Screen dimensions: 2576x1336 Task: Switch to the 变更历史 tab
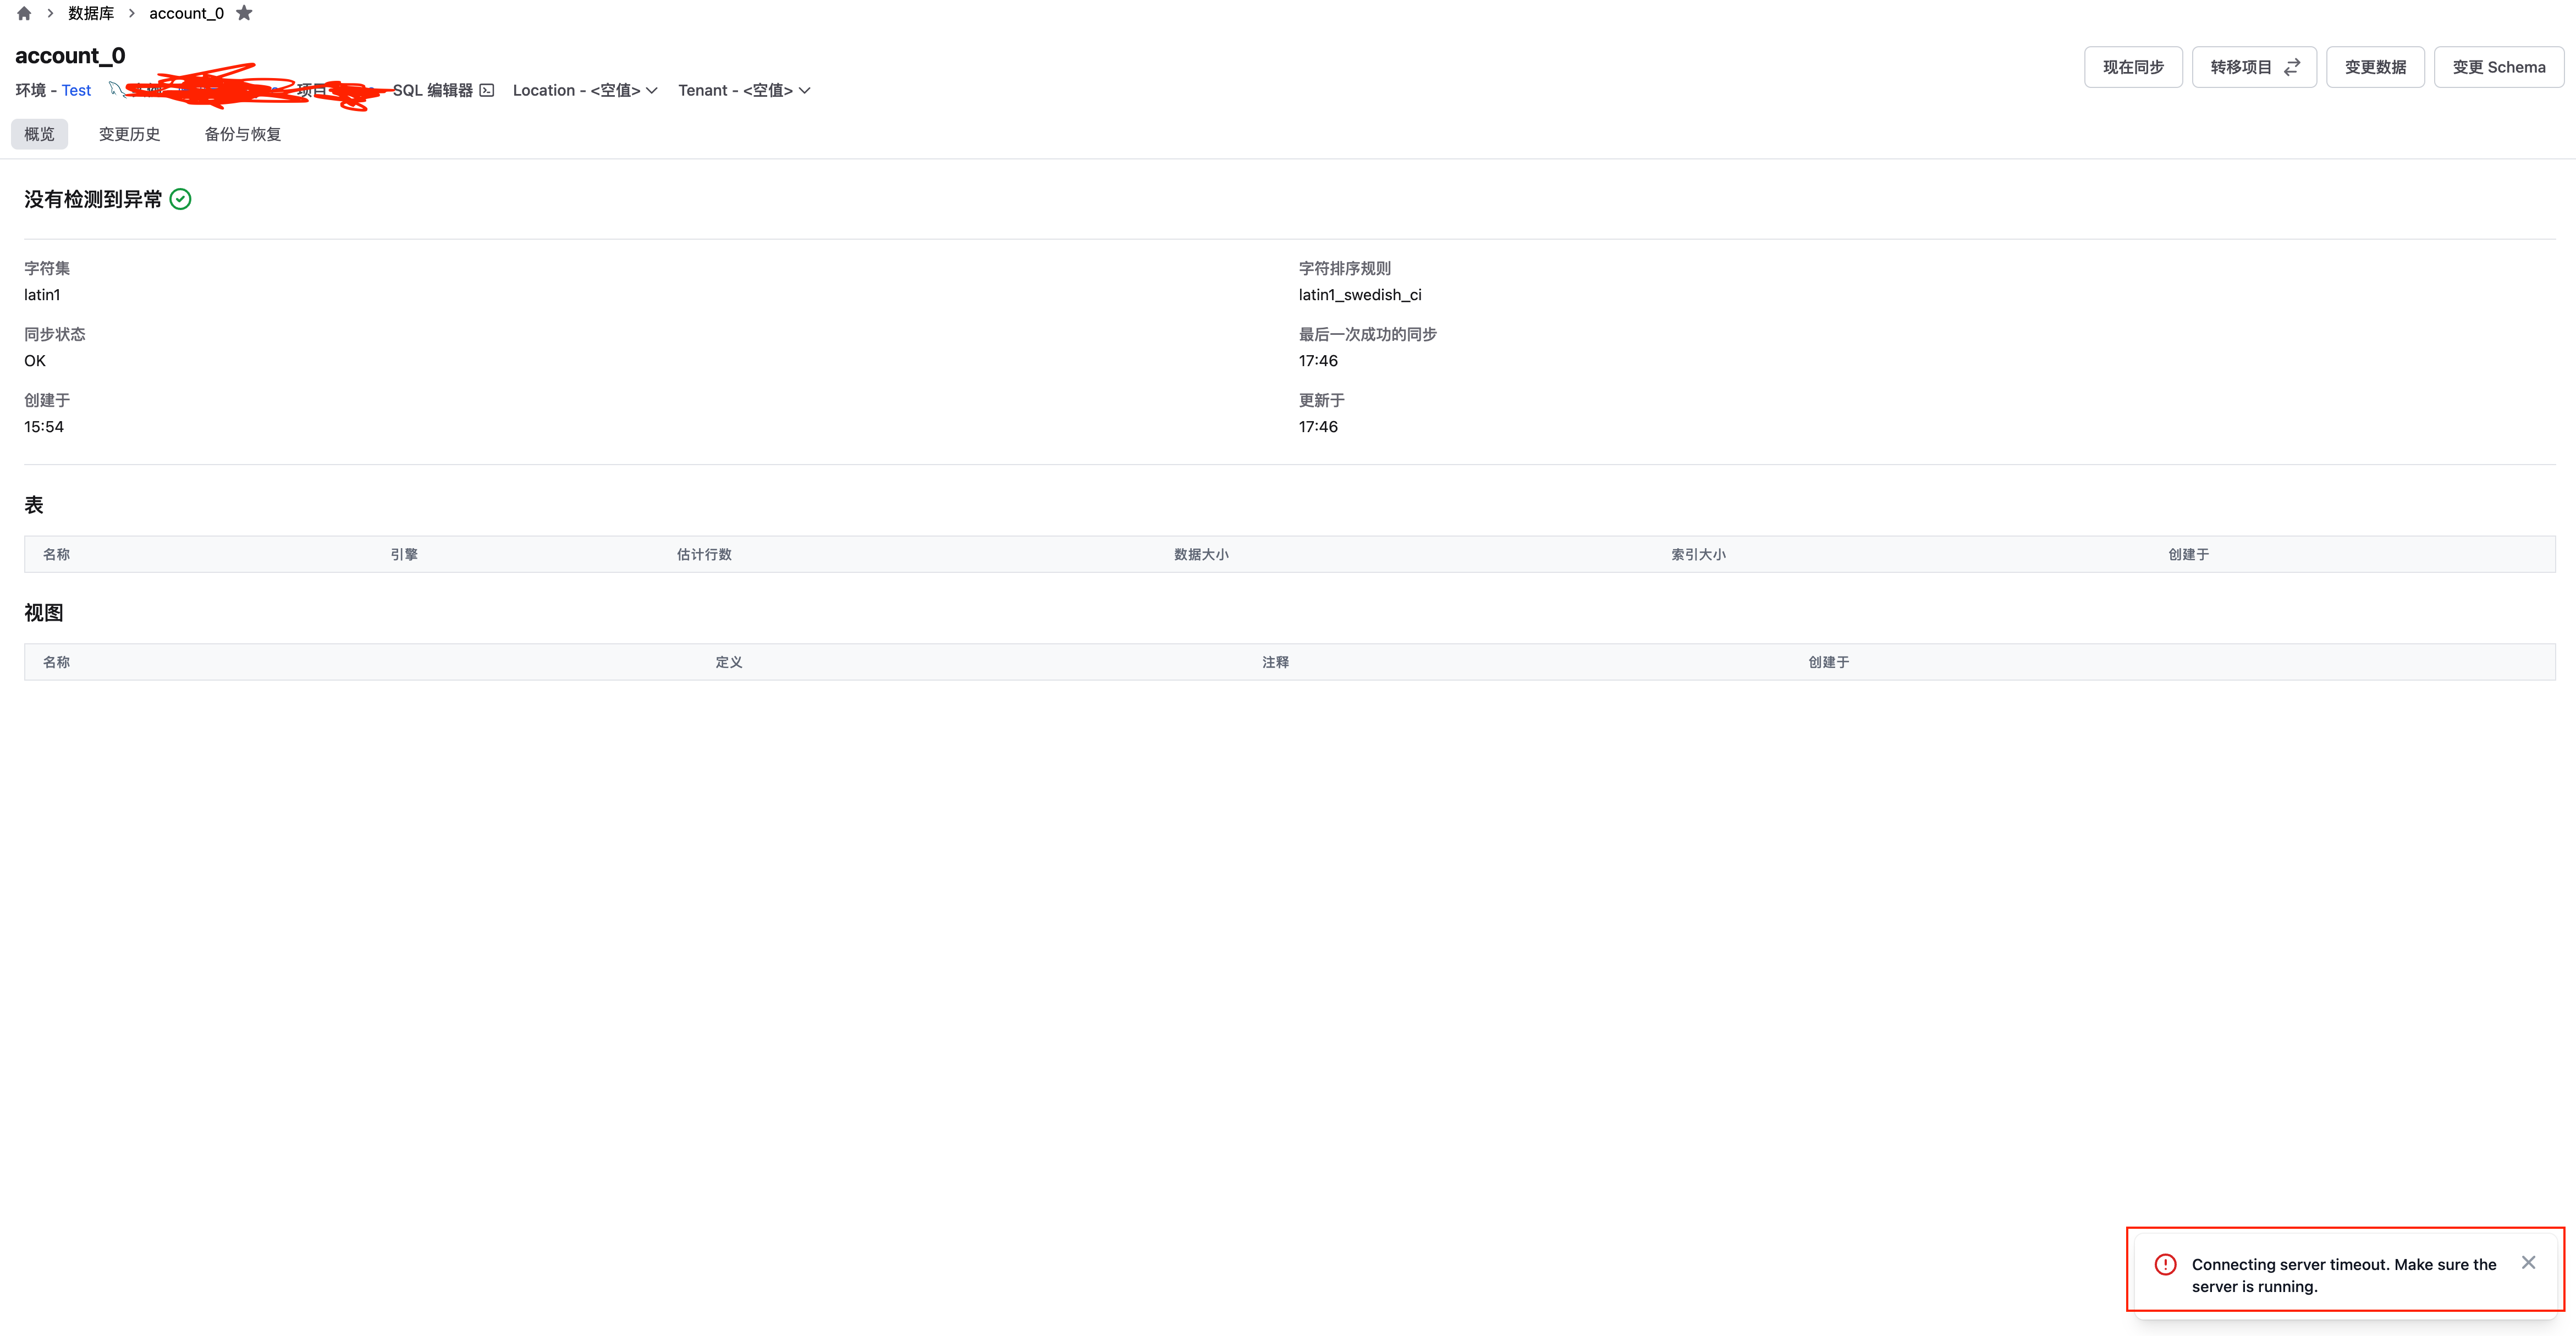[x=129, y=134]
